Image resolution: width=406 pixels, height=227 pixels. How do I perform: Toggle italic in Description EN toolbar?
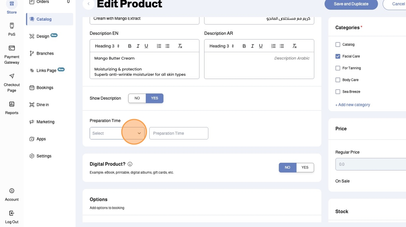click(138, 46)
